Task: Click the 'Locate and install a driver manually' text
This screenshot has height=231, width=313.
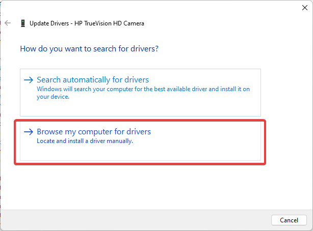Action: pos(85,141)
